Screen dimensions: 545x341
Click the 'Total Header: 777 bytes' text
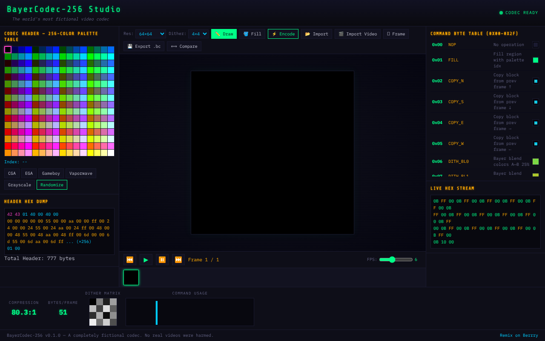pyautogui.click(x=40, y=258)
